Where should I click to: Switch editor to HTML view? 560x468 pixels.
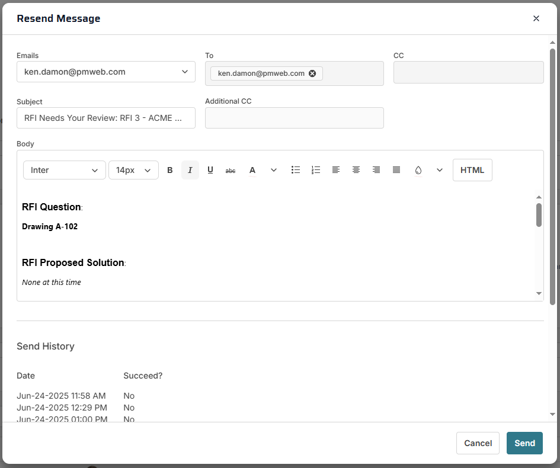click(472, 170)
